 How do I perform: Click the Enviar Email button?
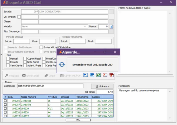31,75
